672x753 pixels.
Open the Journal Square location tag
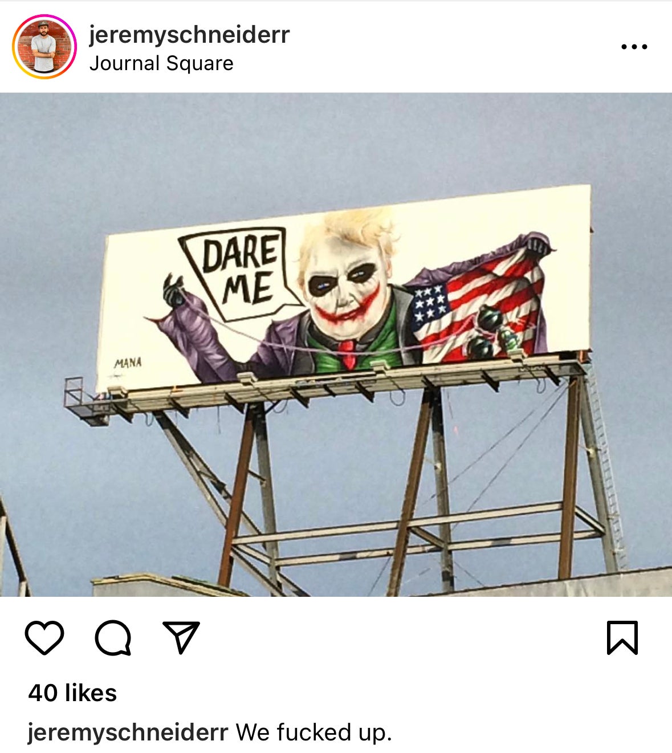coord(161,63)
